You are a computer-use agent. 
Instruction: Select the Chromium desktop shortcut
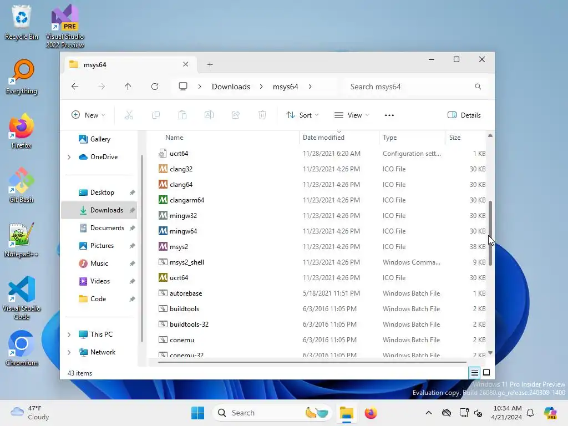click(22, 348)
